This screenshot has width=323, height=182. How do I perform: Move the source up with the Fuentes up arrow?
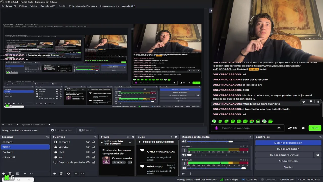tap(76, 174)
